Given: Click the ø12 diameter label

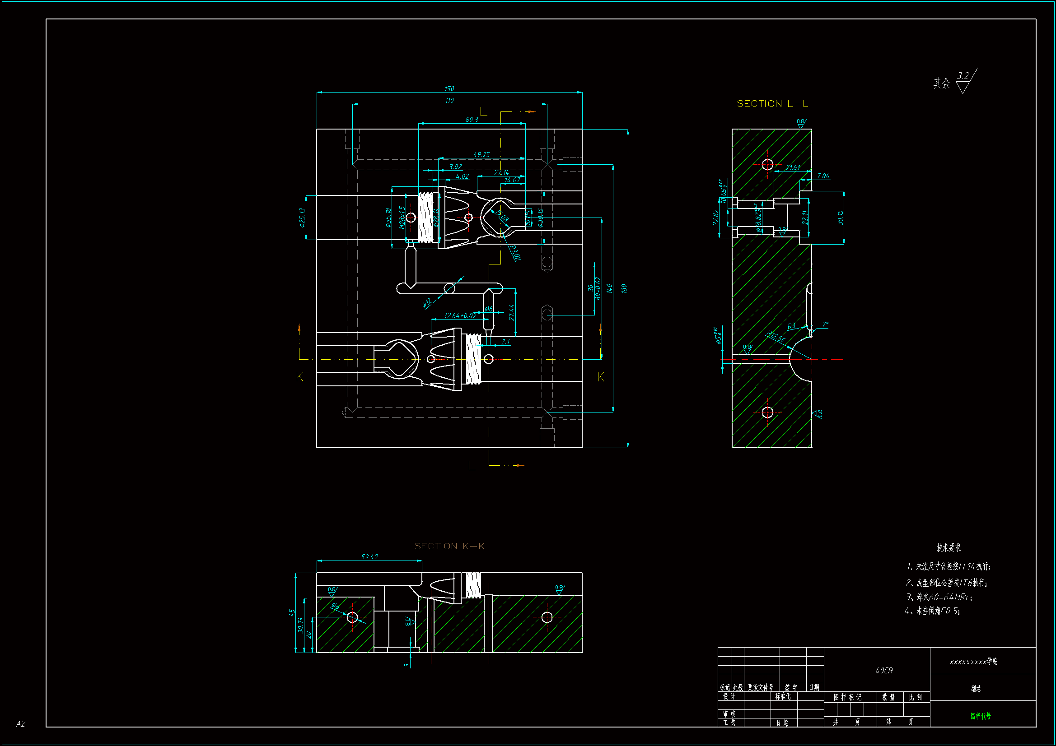Looking at the screenshot, I should 427,302.
